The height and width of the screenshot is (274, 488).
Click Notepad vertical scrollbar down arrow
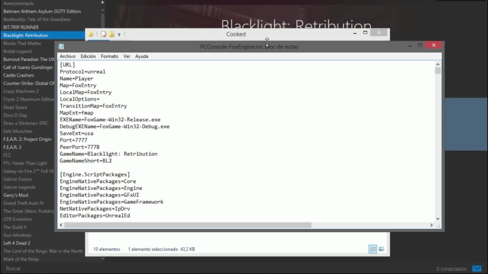click(438, 218)
